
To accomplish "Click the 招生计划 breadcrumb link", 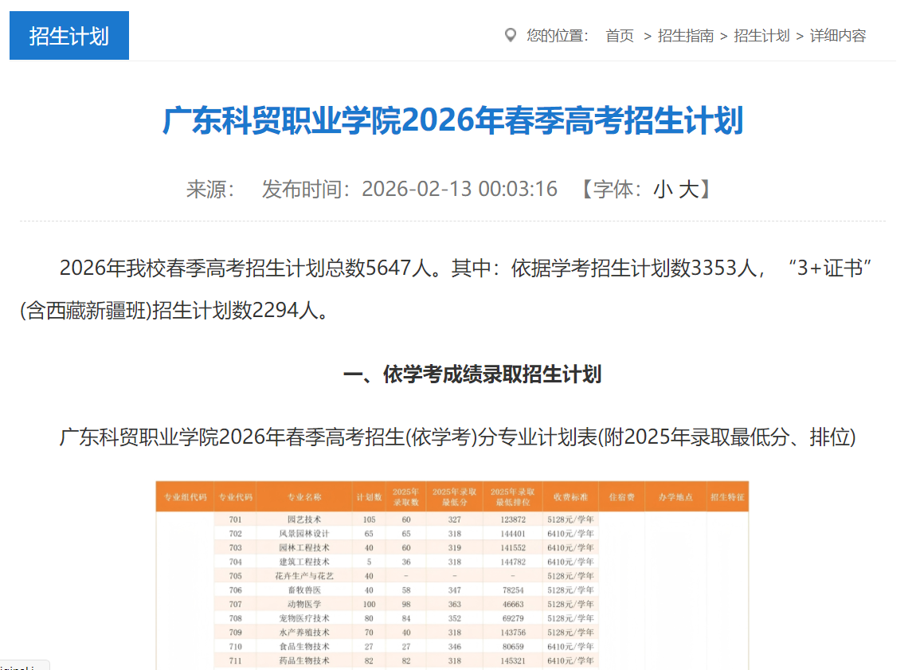I will point(760,36).
